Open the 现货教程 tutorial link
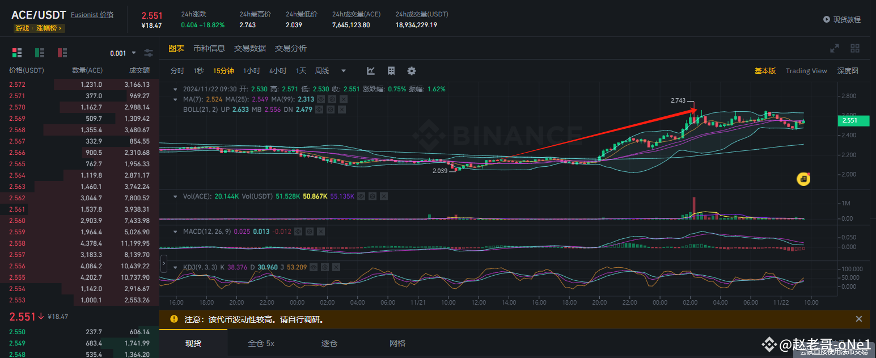 pyautogui.click(x=847, y=19)
